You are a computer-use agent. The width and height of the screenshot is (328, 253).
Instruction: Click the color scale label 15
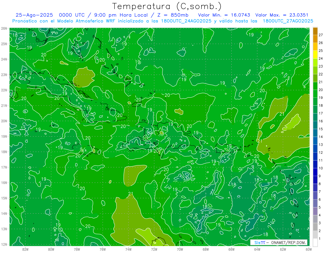pyautogui.click(x=321, y=129)
